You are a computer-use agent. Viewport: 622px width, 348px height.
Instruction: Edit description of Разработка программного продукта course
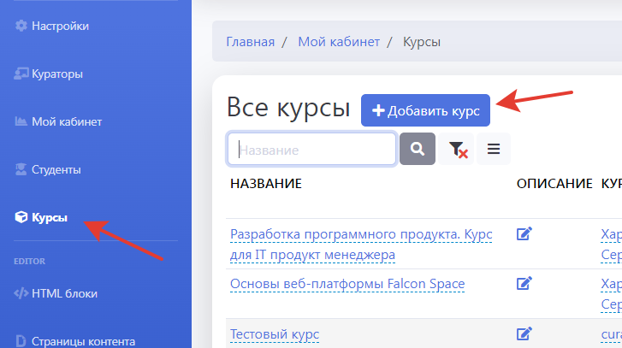[x=524, y=233]
